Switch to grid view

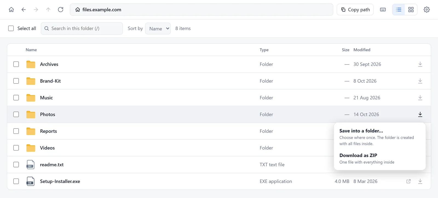[411, 10]
